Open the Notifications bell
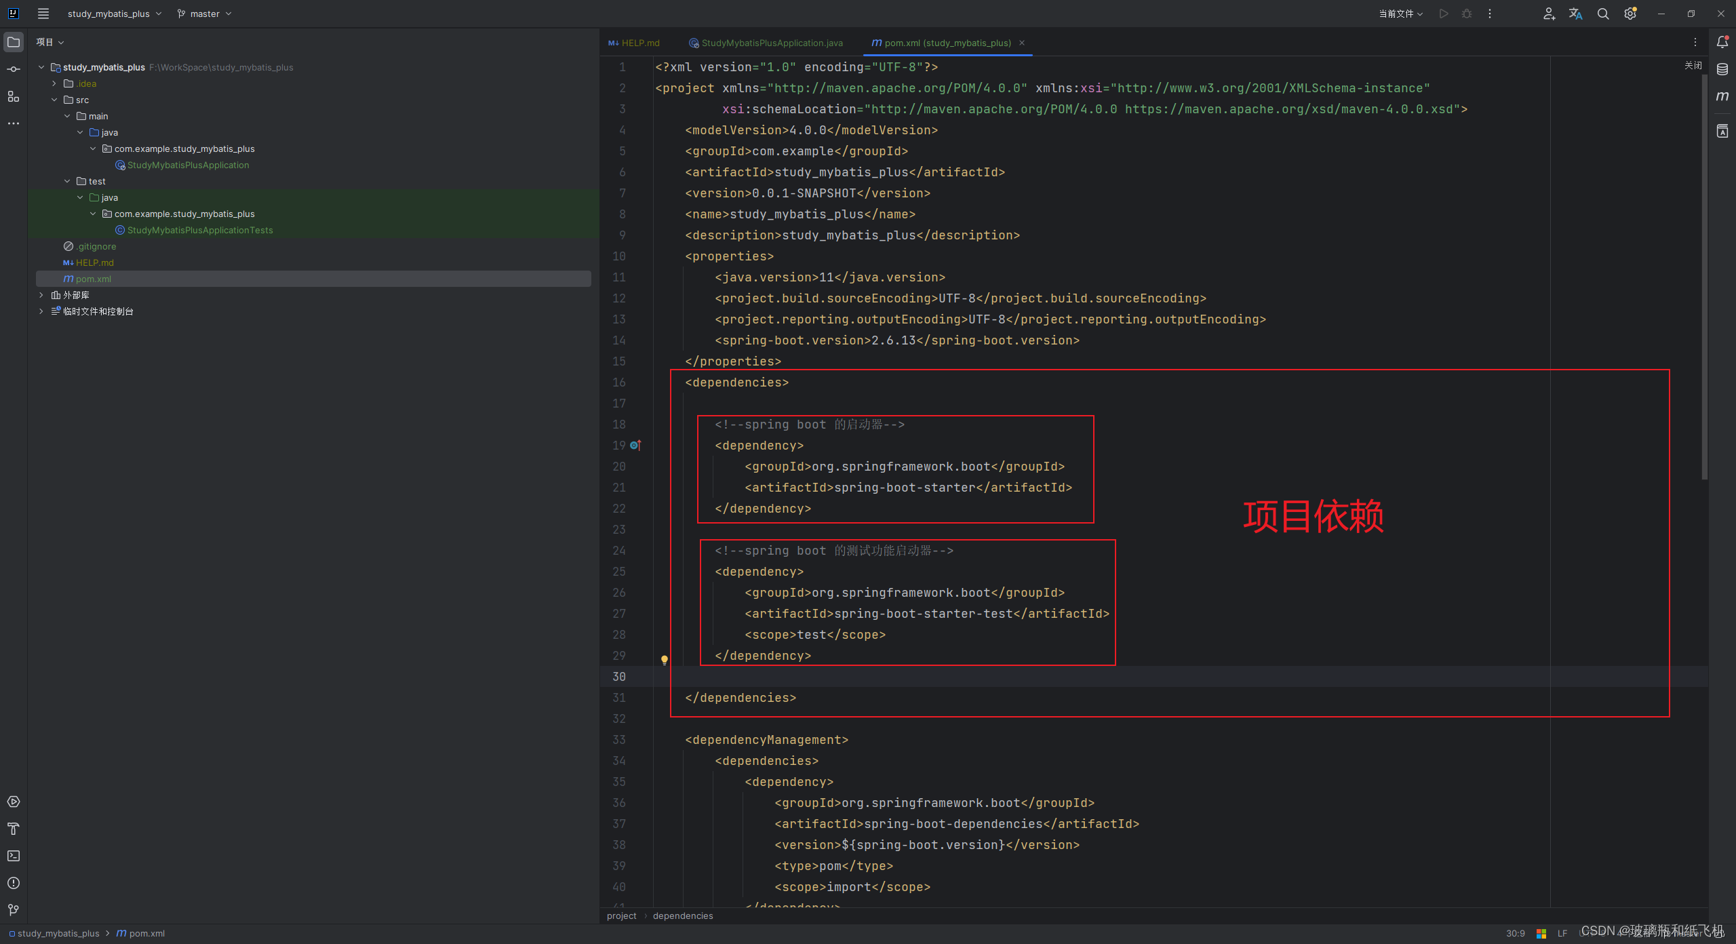 [1722, 42]
